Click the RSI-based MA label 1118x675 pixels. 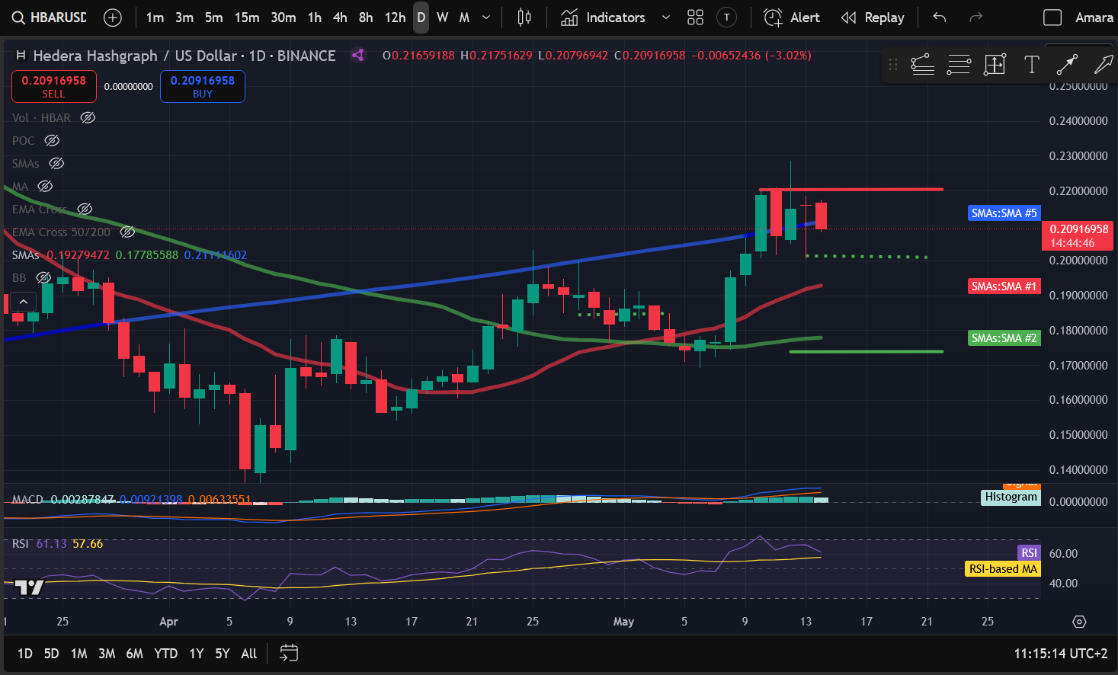point(1003,568)
